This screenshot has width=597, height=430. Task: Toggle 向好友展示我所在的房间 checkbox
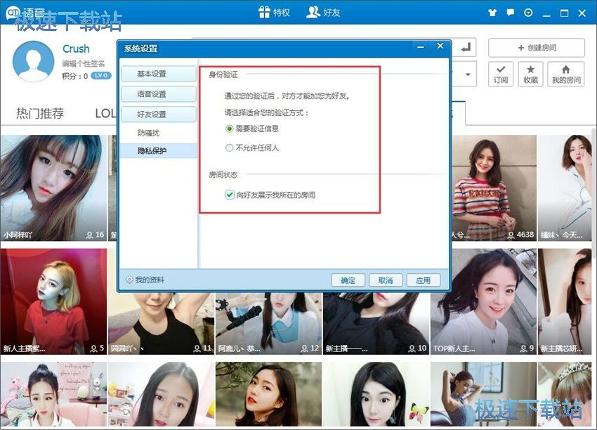229,195
